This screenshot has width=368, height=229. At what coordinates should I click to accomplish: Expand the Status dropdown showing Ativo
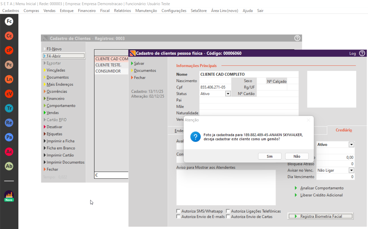click(228, 94)
